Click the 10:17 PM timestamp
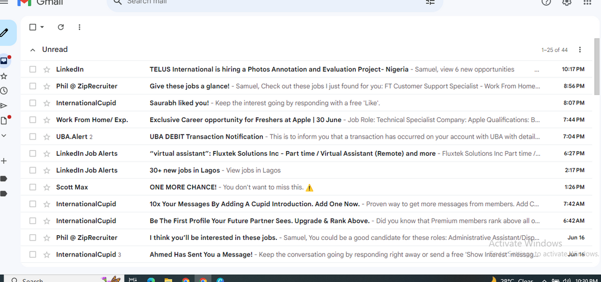 coord(573,70)
